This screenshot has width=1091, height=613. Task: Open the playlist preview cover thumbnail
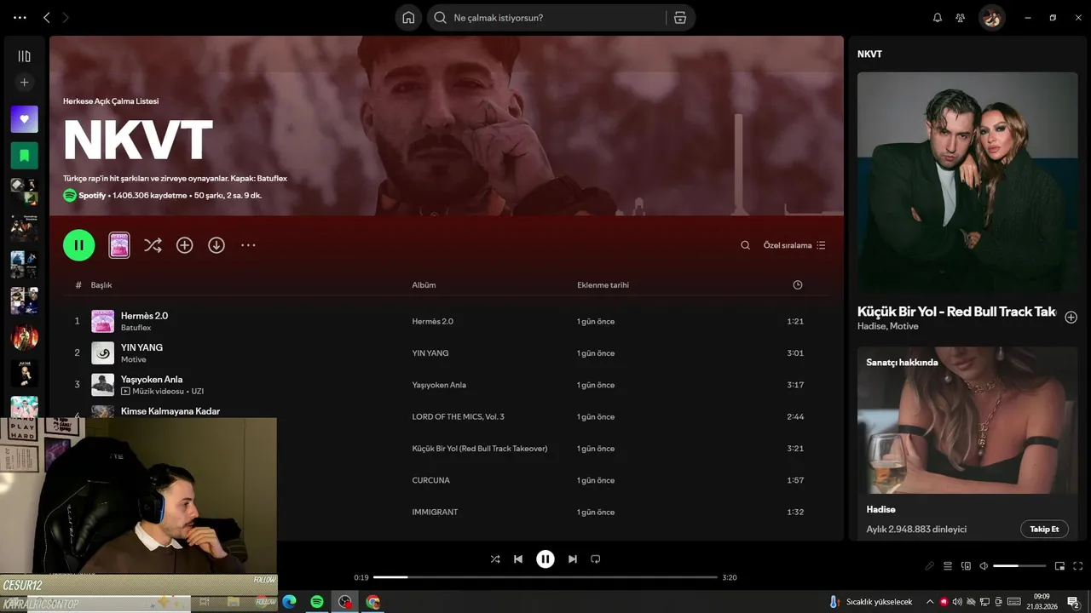coord(119,245)
